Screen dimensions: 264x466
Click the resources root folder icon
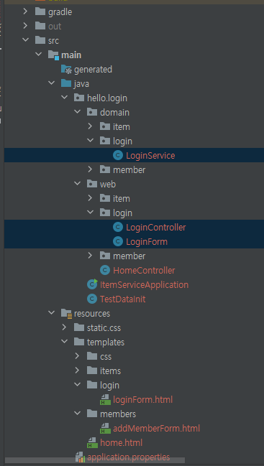click(66, 314)
